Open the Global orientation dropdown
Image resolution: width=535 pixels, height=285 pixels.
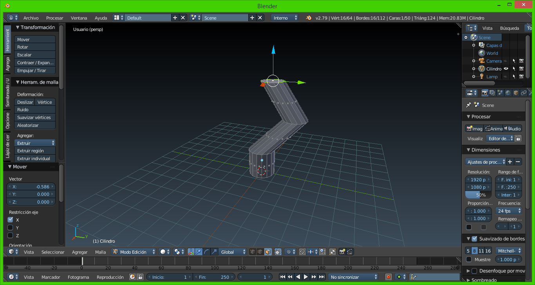click(233, 252)
